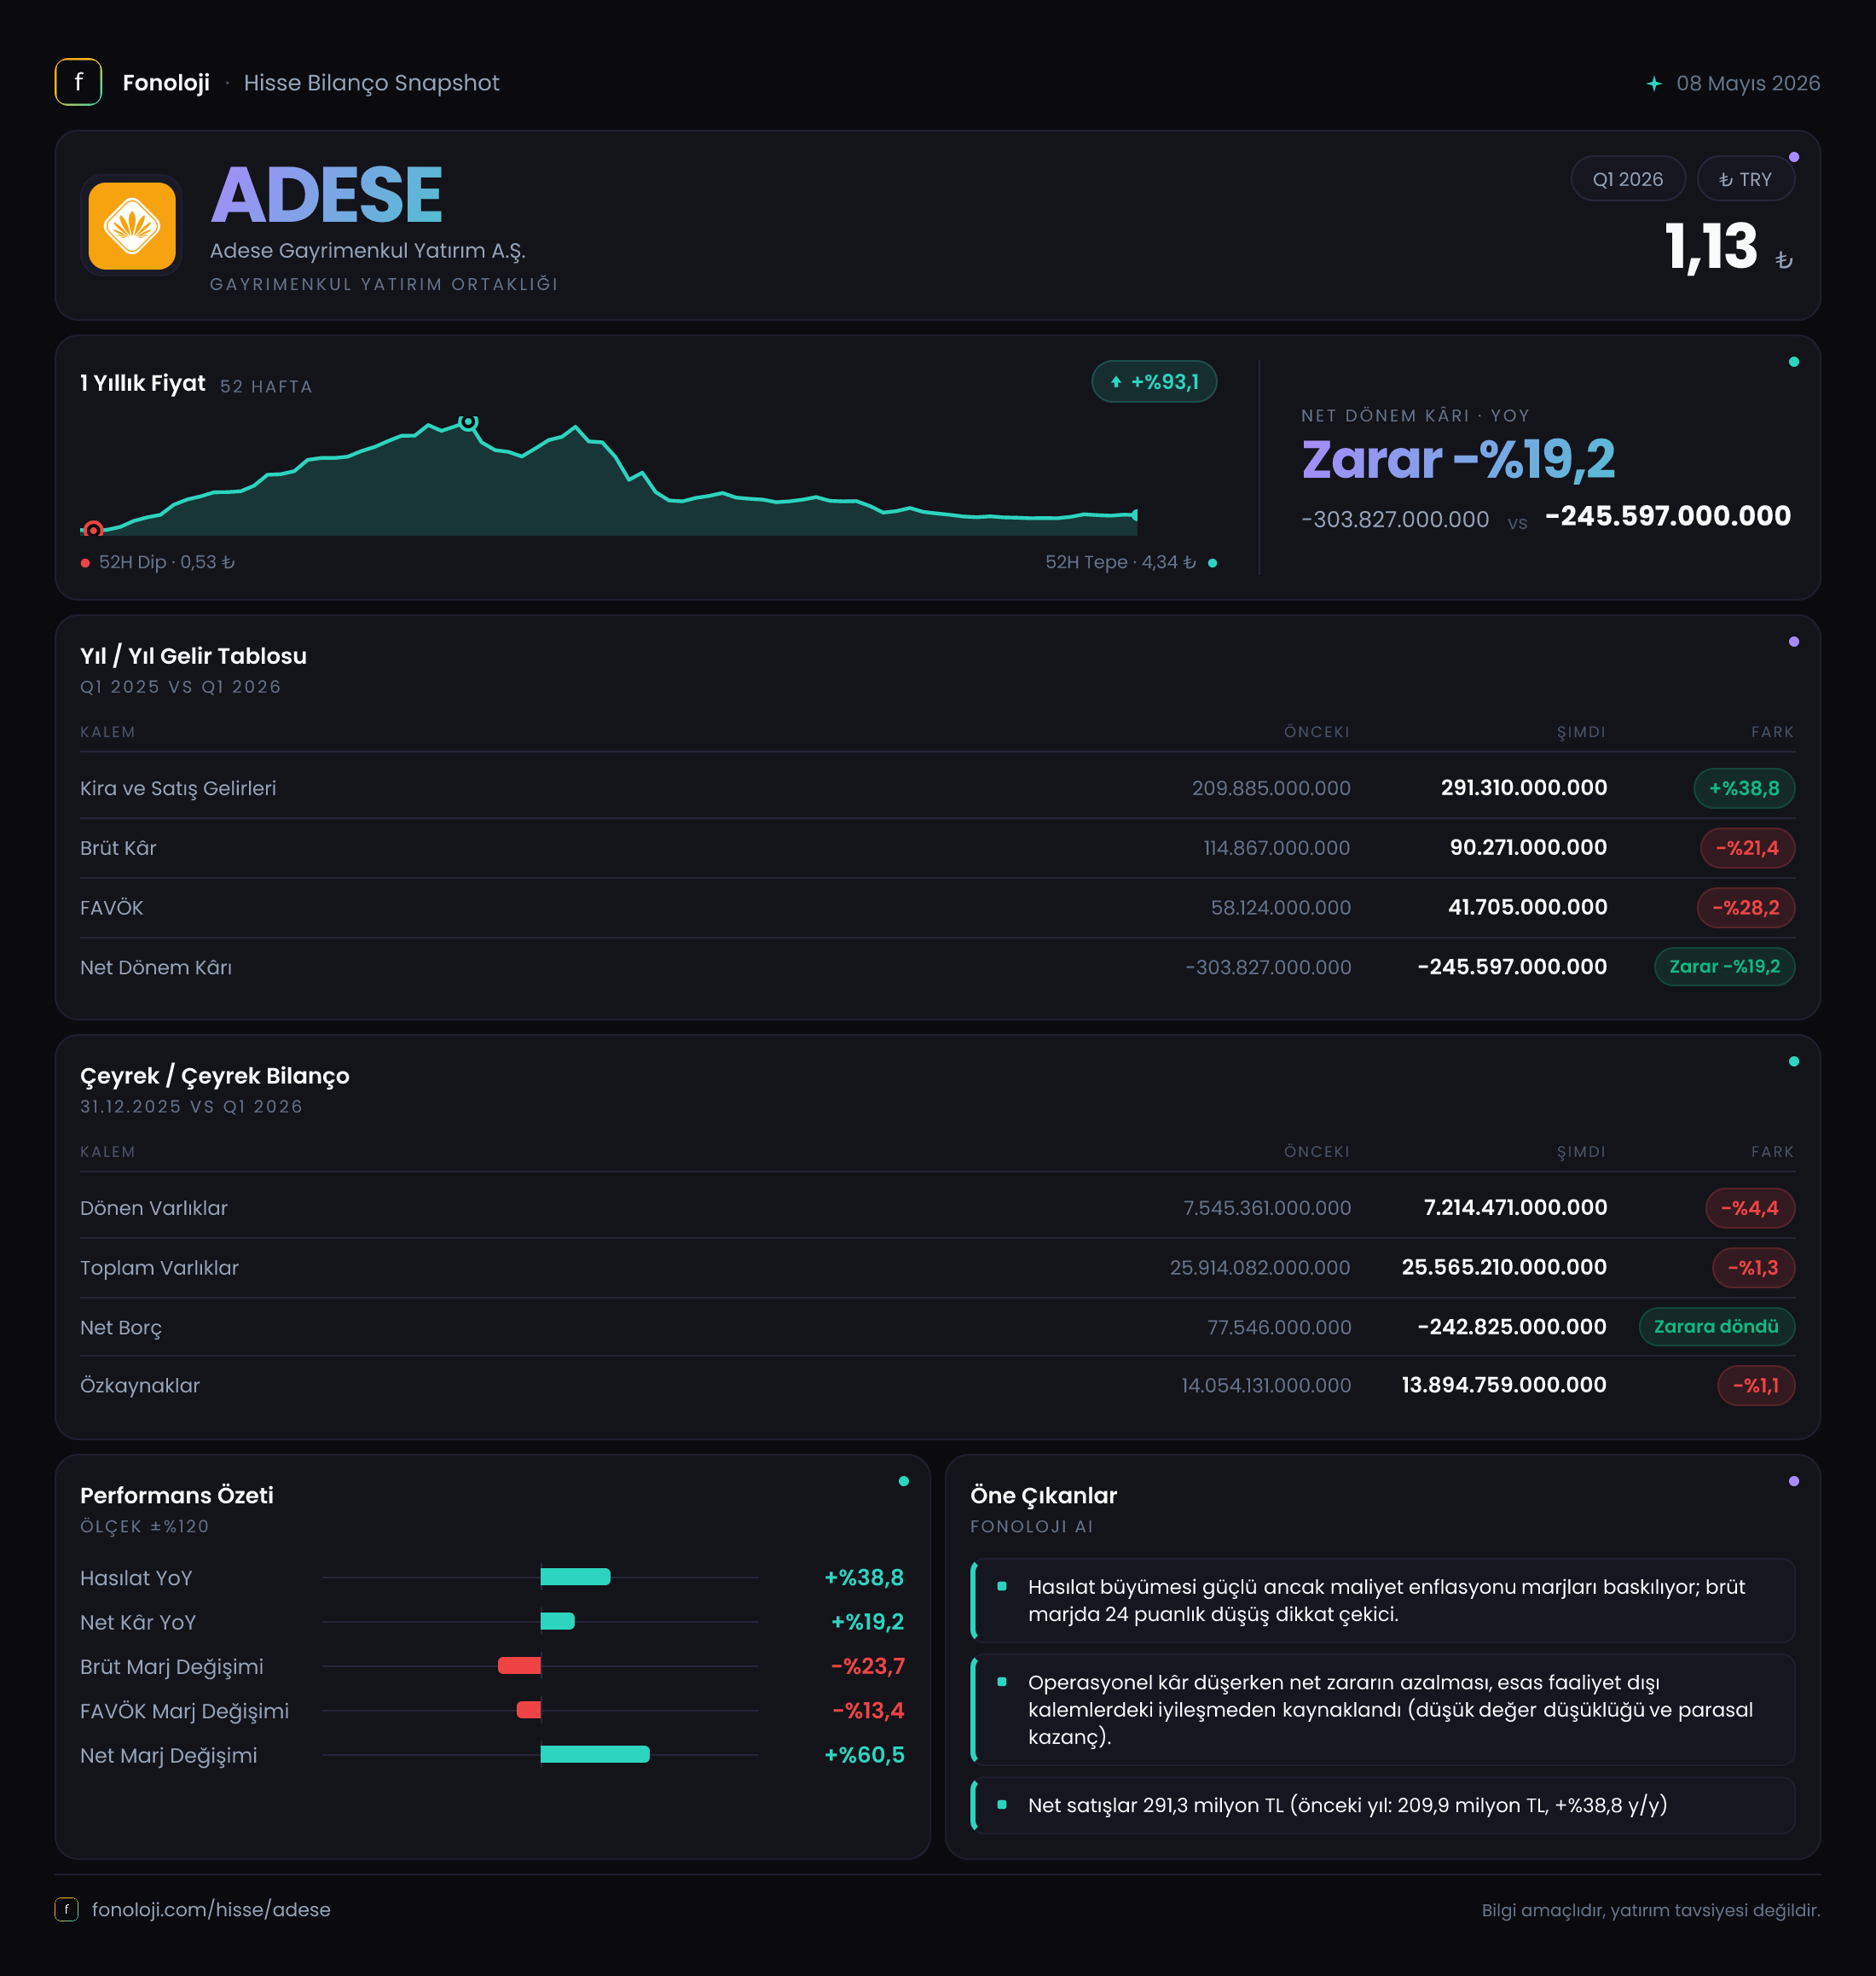The width and height of the screenshot is (1876, 1976).
Task: Click the Hasılat YoY bar
Action: pos(575,1577)
